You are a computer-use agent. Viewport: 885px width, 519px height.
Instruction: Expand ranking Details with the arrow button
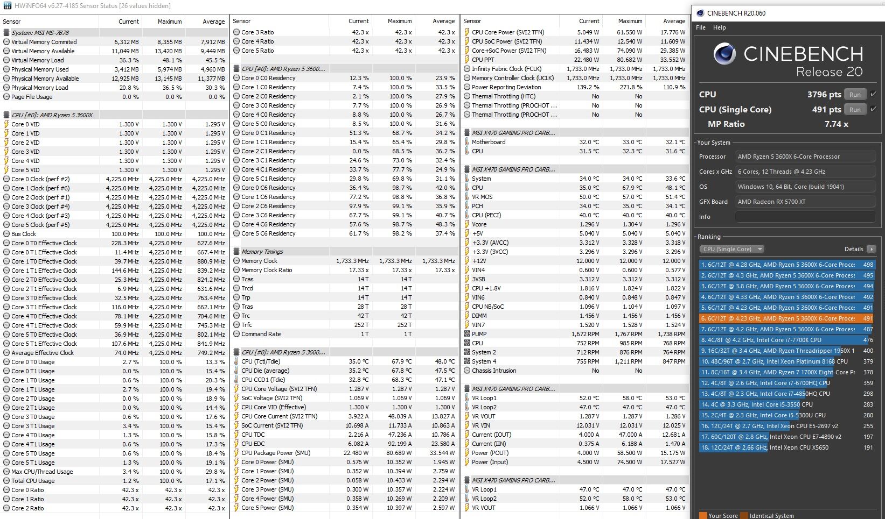pos(872,249)
